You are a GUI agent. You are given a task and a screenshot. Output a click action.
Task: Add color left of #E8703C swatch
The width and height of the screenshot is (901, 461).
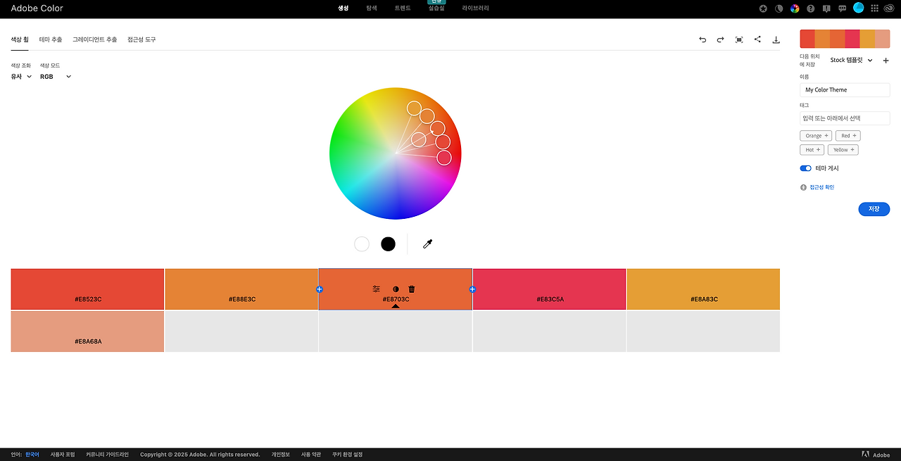319,289
